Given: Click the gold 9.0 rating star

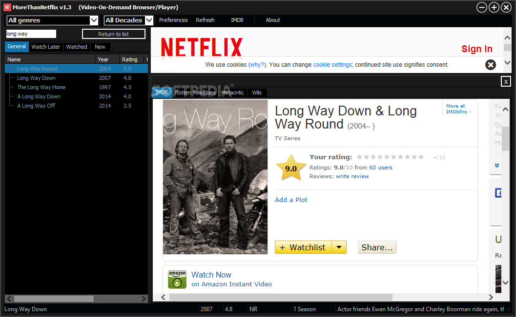Looking at the screenshot, I should point(291,168).
